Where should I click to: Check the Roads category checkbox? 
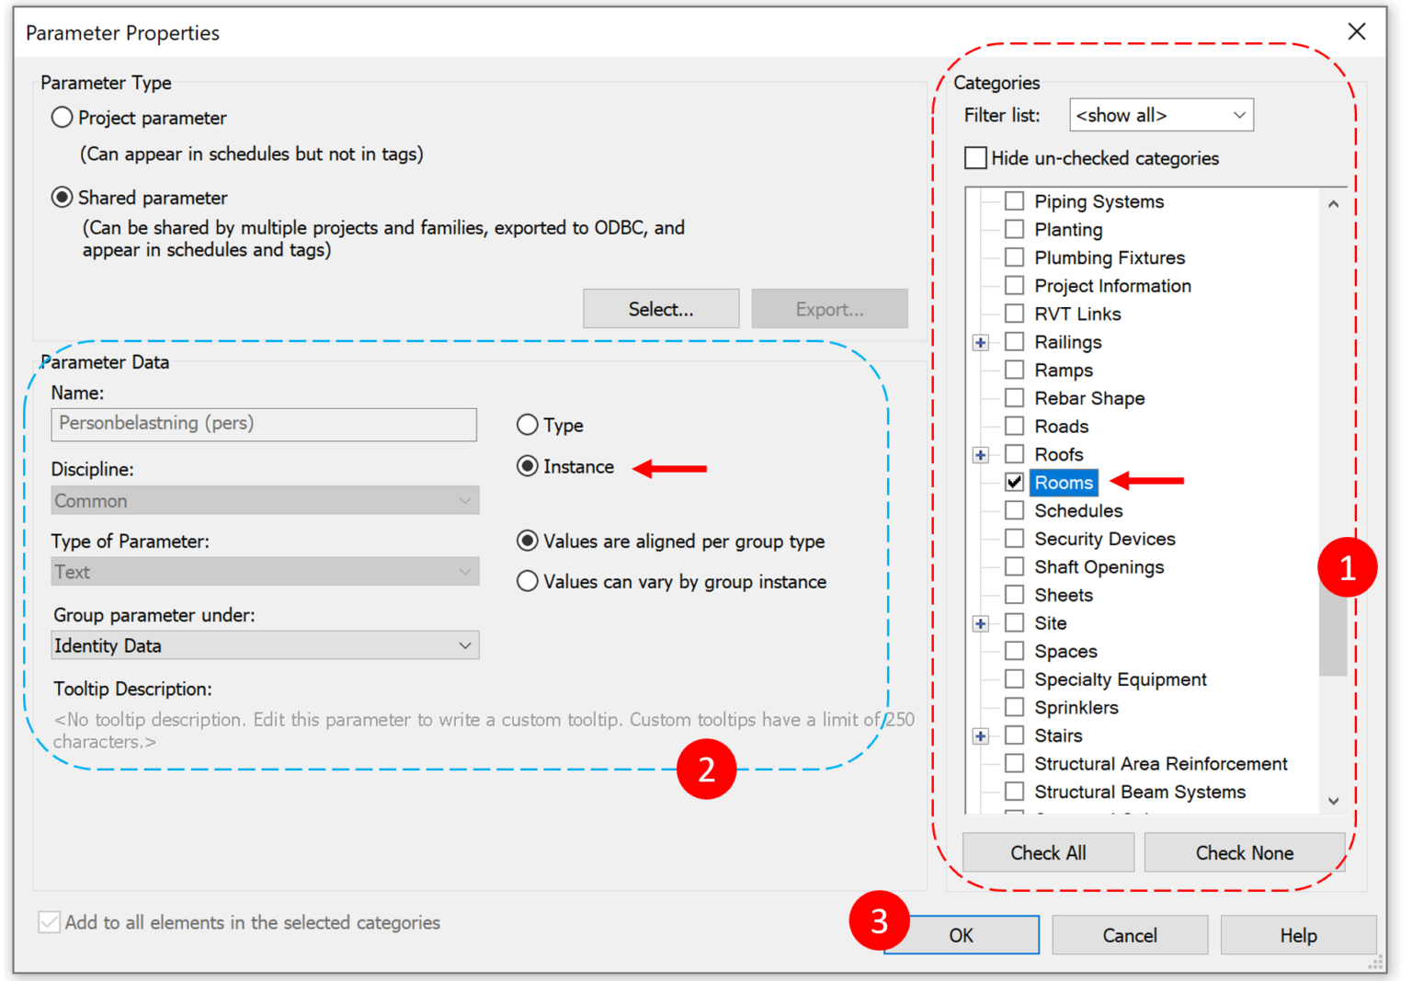click(1014, 426)
